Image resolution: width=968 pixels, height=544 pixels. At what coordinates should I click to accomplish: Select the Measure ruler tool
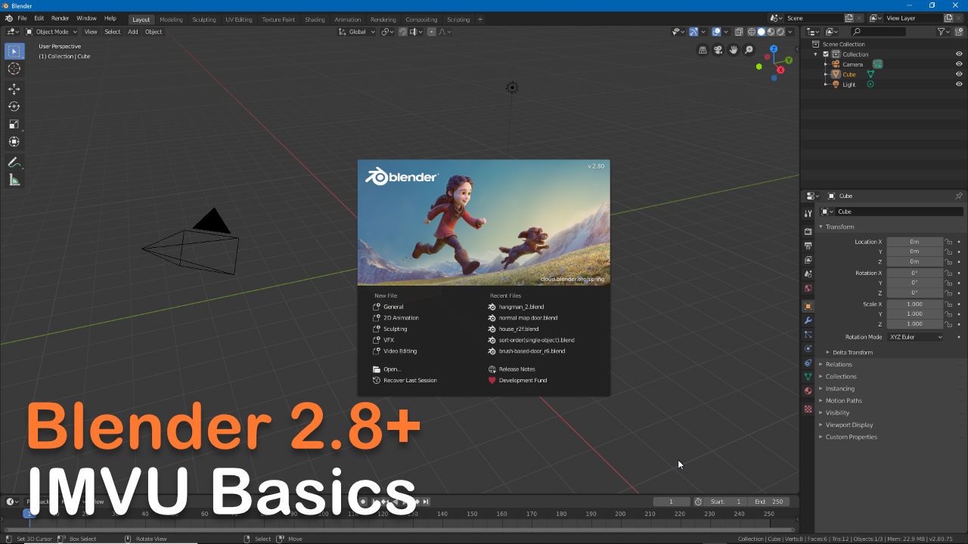click(x=14, y=180)
